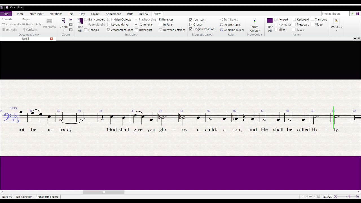
Task: Go to the Notations ribbon tab
Action: pyautogui.click(x=56, y=14)
